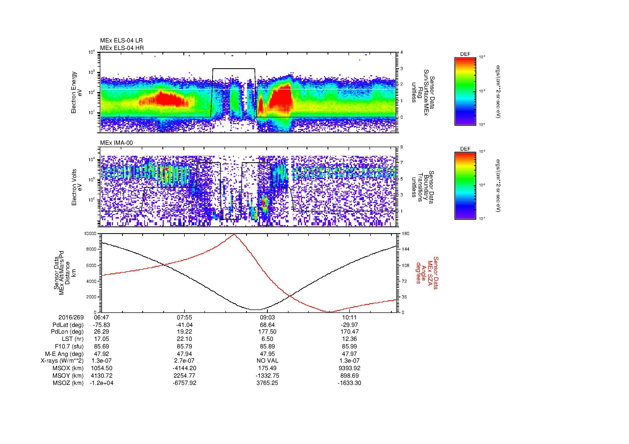
Task: Click the MSOZ value -1.2e+04
Action: pos(102,383)
